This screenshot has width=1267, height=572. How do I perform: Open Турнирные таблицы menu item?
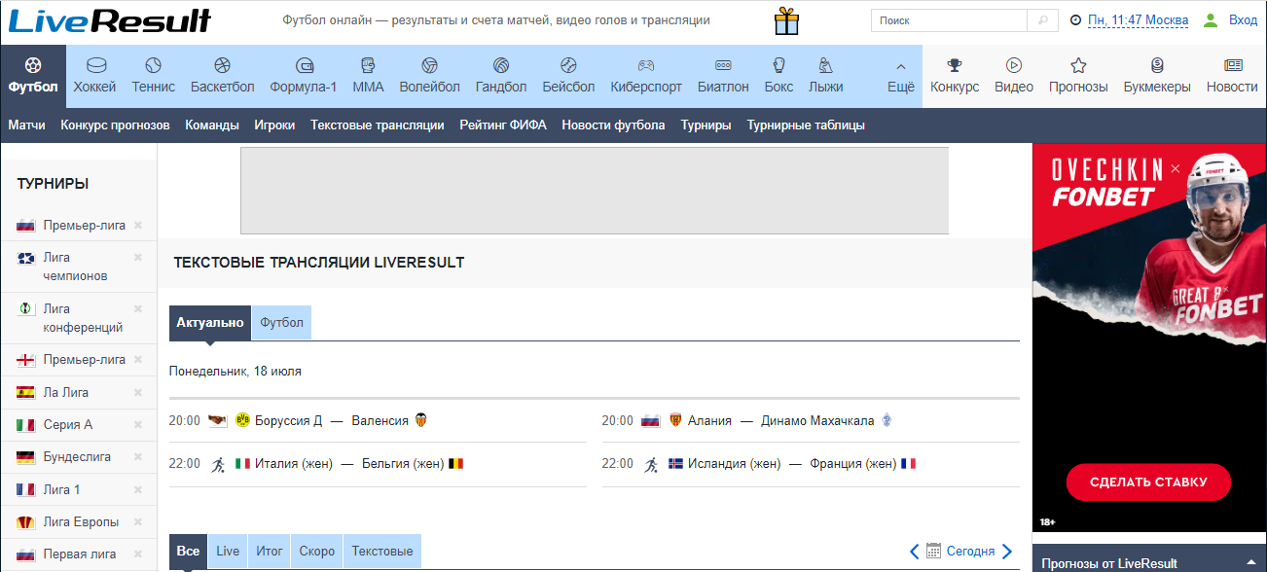pyautogui.click(x=806, y=125)
